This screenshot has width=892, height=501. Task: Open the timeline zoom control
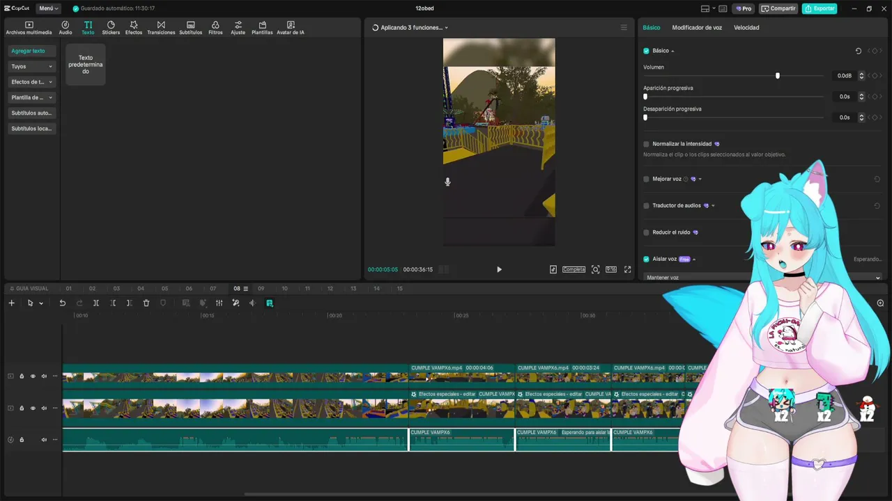880,303
